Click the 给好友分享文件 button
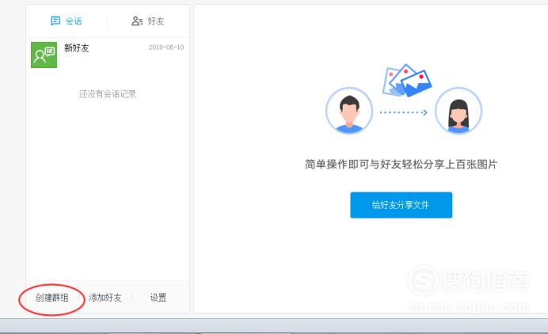Image resolution: width=548 pixels, height=334 pixels. (x=401, y=205)
